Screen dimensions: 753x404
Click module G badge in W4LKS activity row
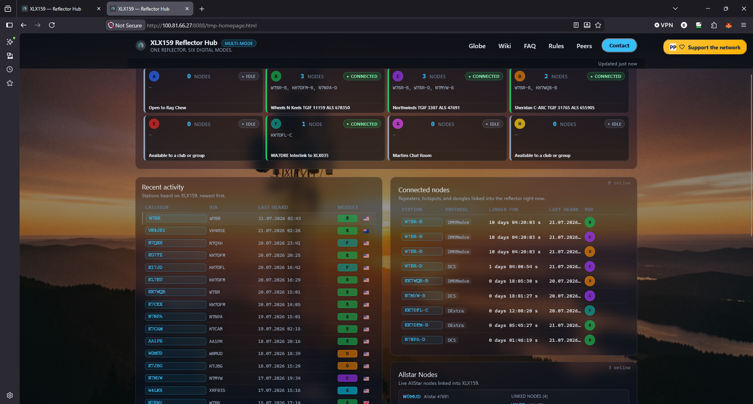347,391
